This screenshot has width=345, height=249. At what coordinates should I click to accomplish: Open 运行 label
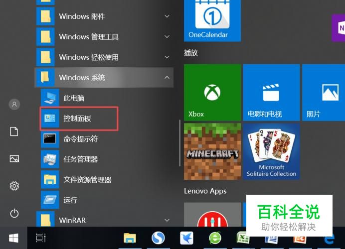tap(70, 200)
